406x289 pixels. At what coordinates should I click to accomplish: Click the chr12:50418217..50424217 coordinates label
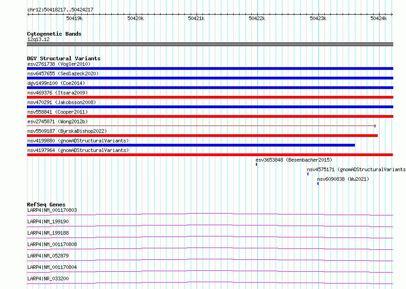pyautogui.click(x=60, y=10)
